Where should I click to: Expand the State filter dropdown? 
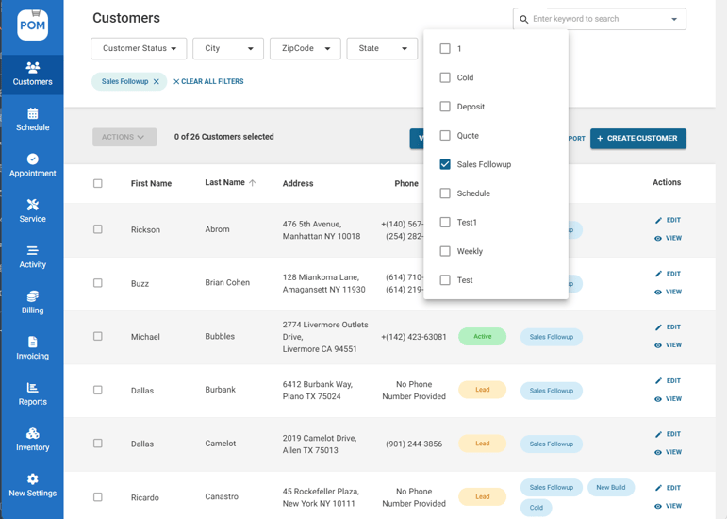382,48
